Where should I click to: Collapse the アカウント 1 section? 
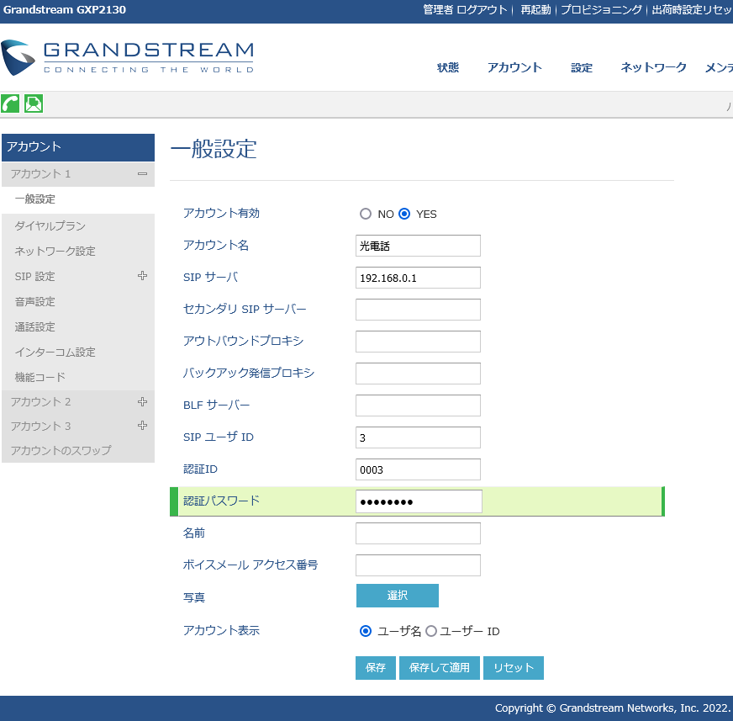pyautogui.click(x=142, y=174)
